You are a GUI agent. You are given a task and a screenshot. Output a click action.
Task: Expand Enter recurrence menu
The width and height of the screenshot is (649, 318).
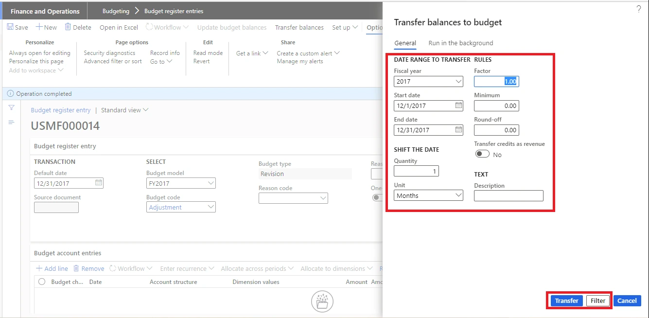pyautogui.click(x=187, y=268)
